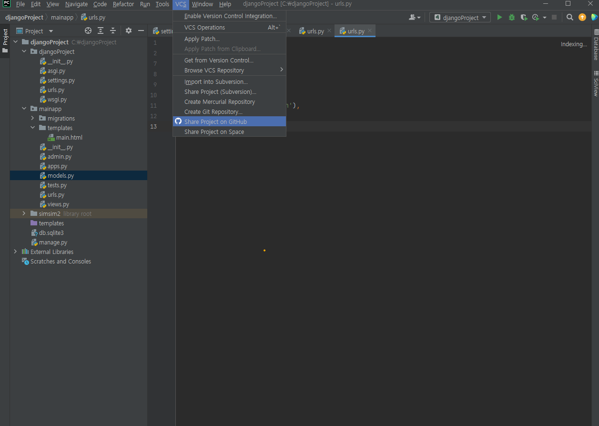This screenshot has width=599, height=426.
Task: Collapse the mainapp folder in tree
Action: 24,109
